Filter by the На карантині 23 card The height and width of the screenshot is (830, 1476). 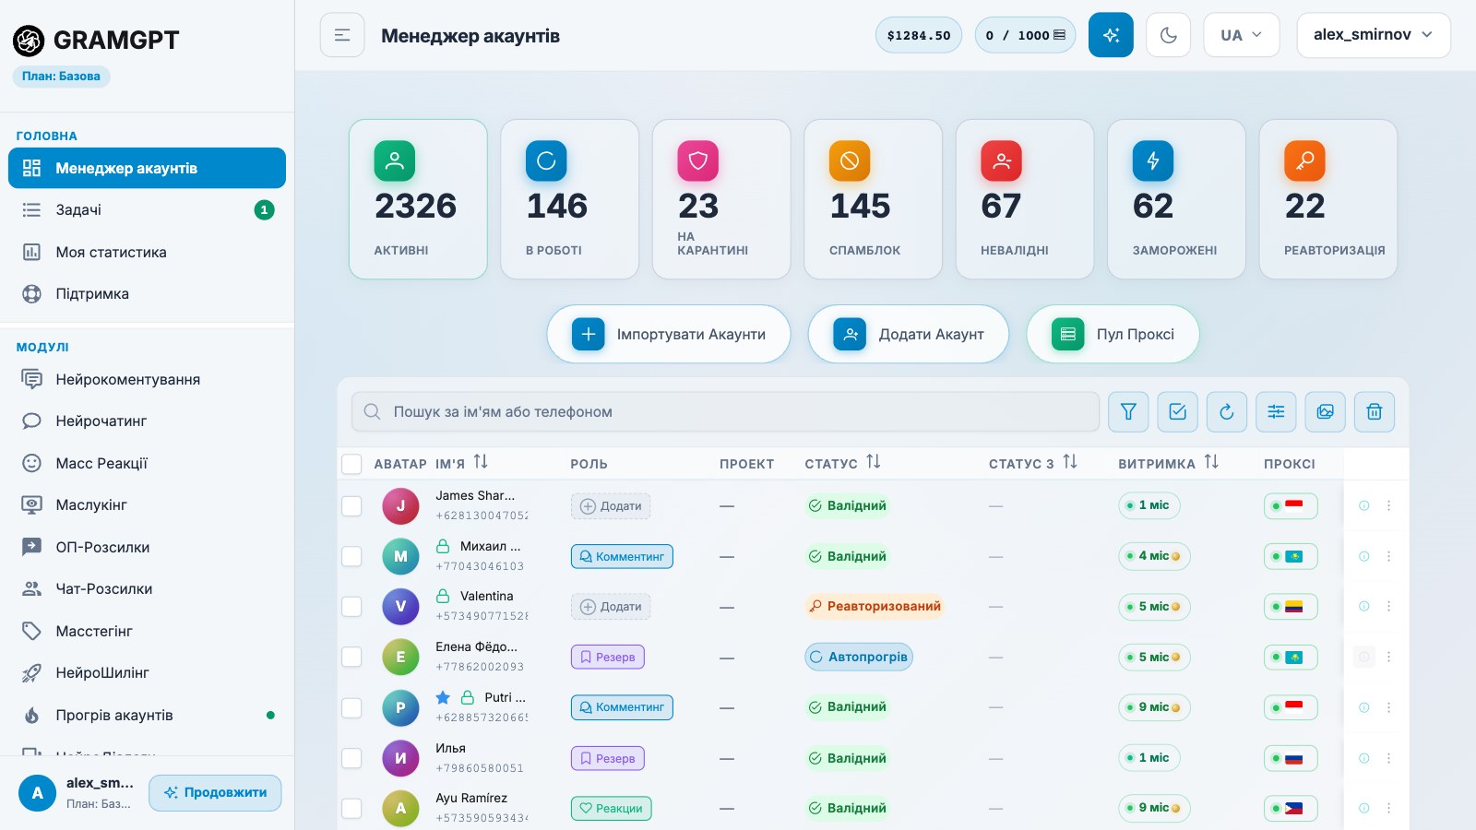721,199
